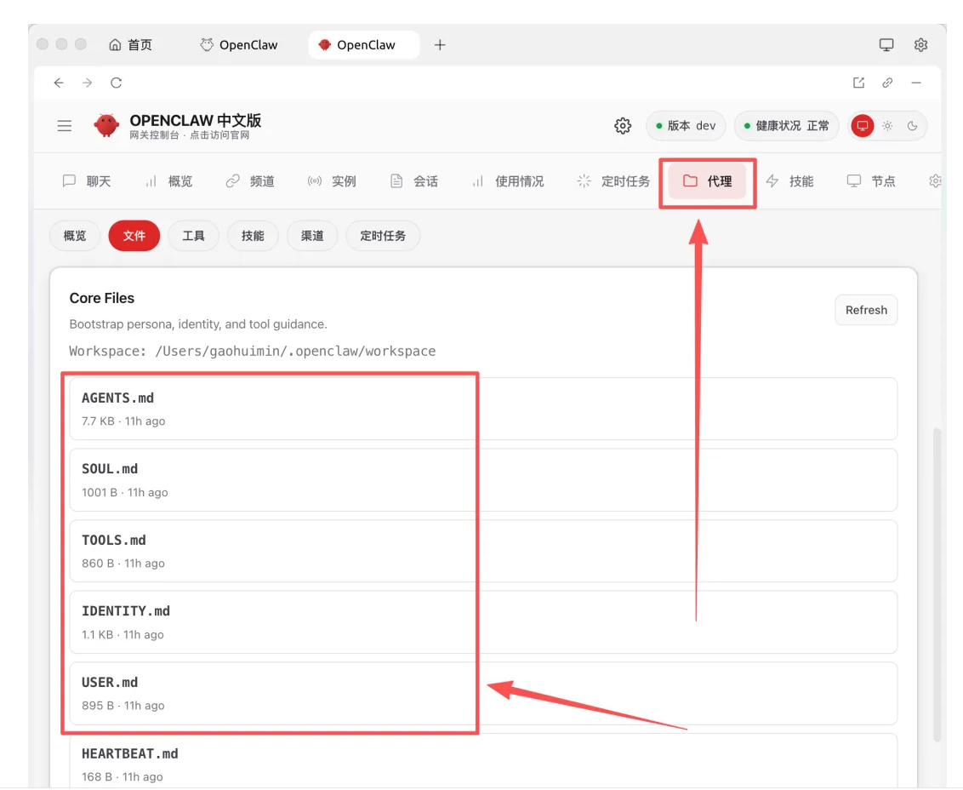Select the system theme monitor toggle

click(x=863, y=126)
